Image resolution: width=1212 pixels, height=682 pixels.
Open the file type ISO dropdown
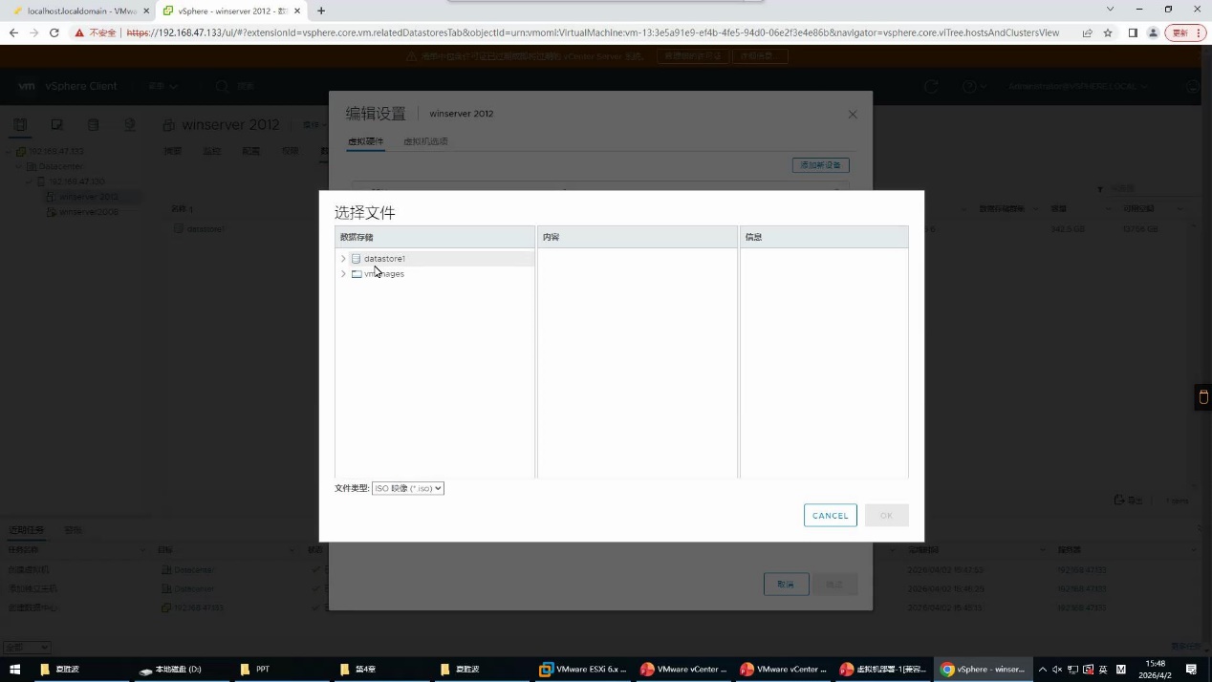point(408,488)
